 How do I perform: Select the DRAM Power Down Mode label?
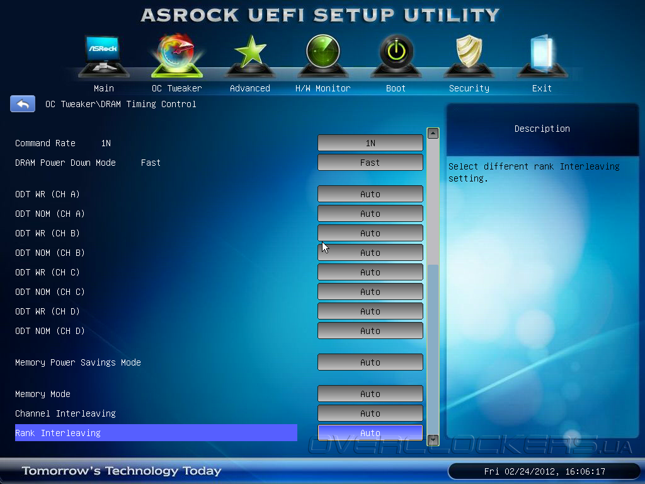66,163
